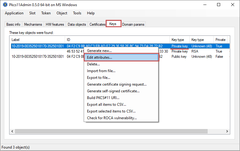Switch to the Domain params tab
Image resolution: width=240 pixels, height=151 pixels.
coord(133,24)
